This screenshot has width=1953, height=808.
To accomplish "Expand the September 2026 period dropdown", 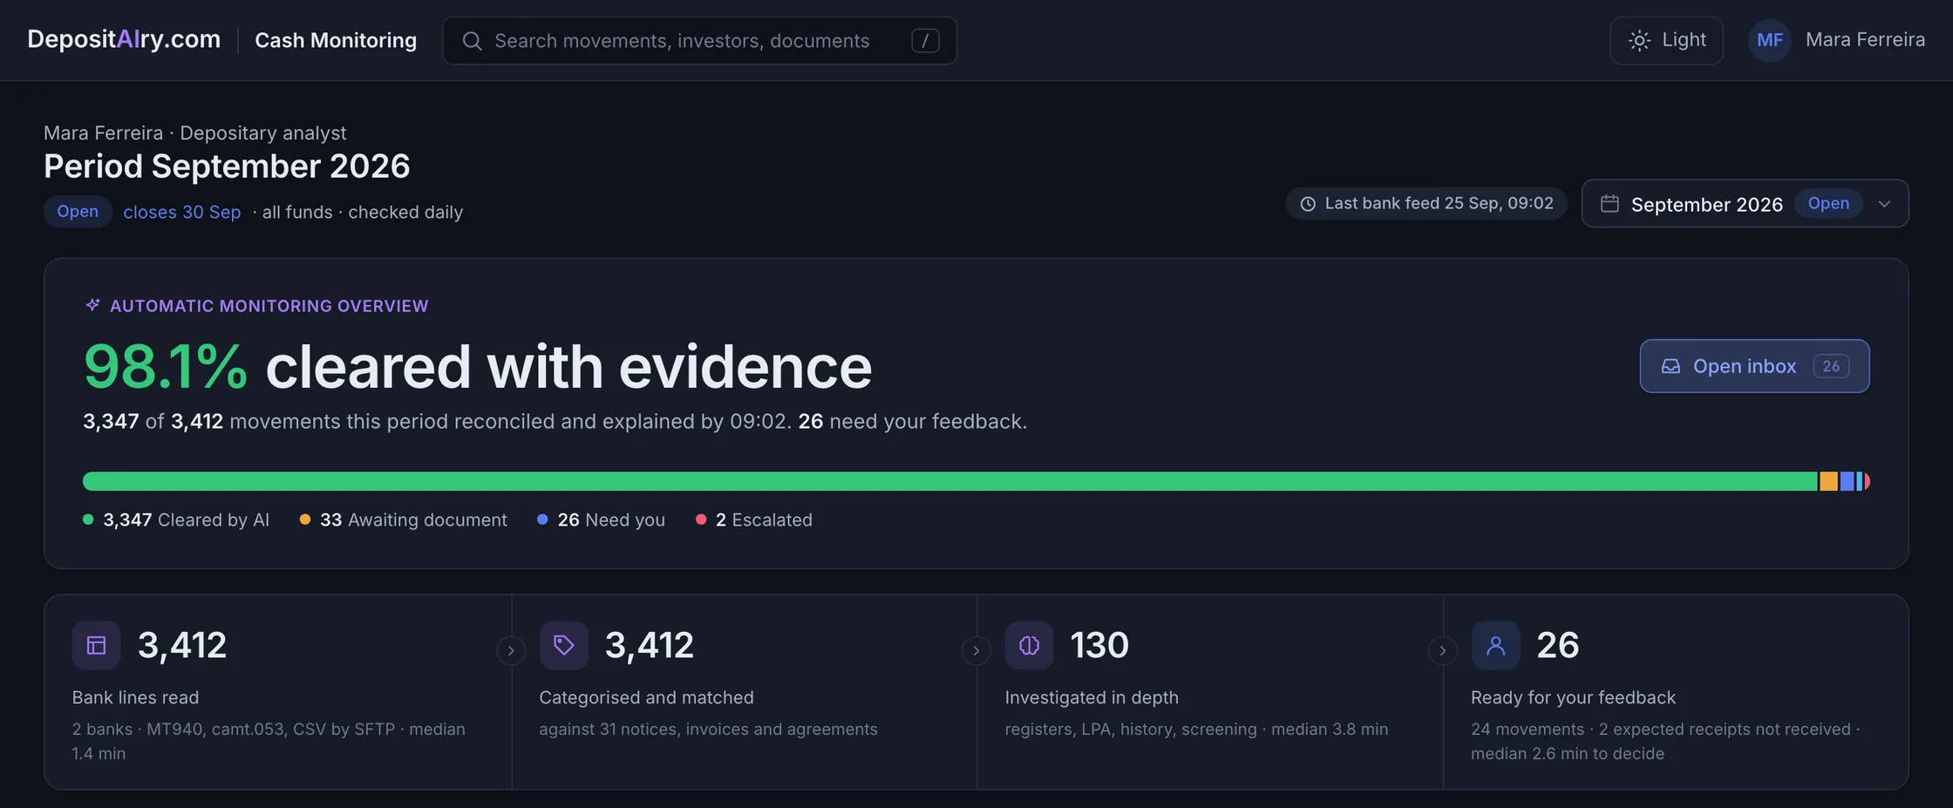I will [1745, 203].
